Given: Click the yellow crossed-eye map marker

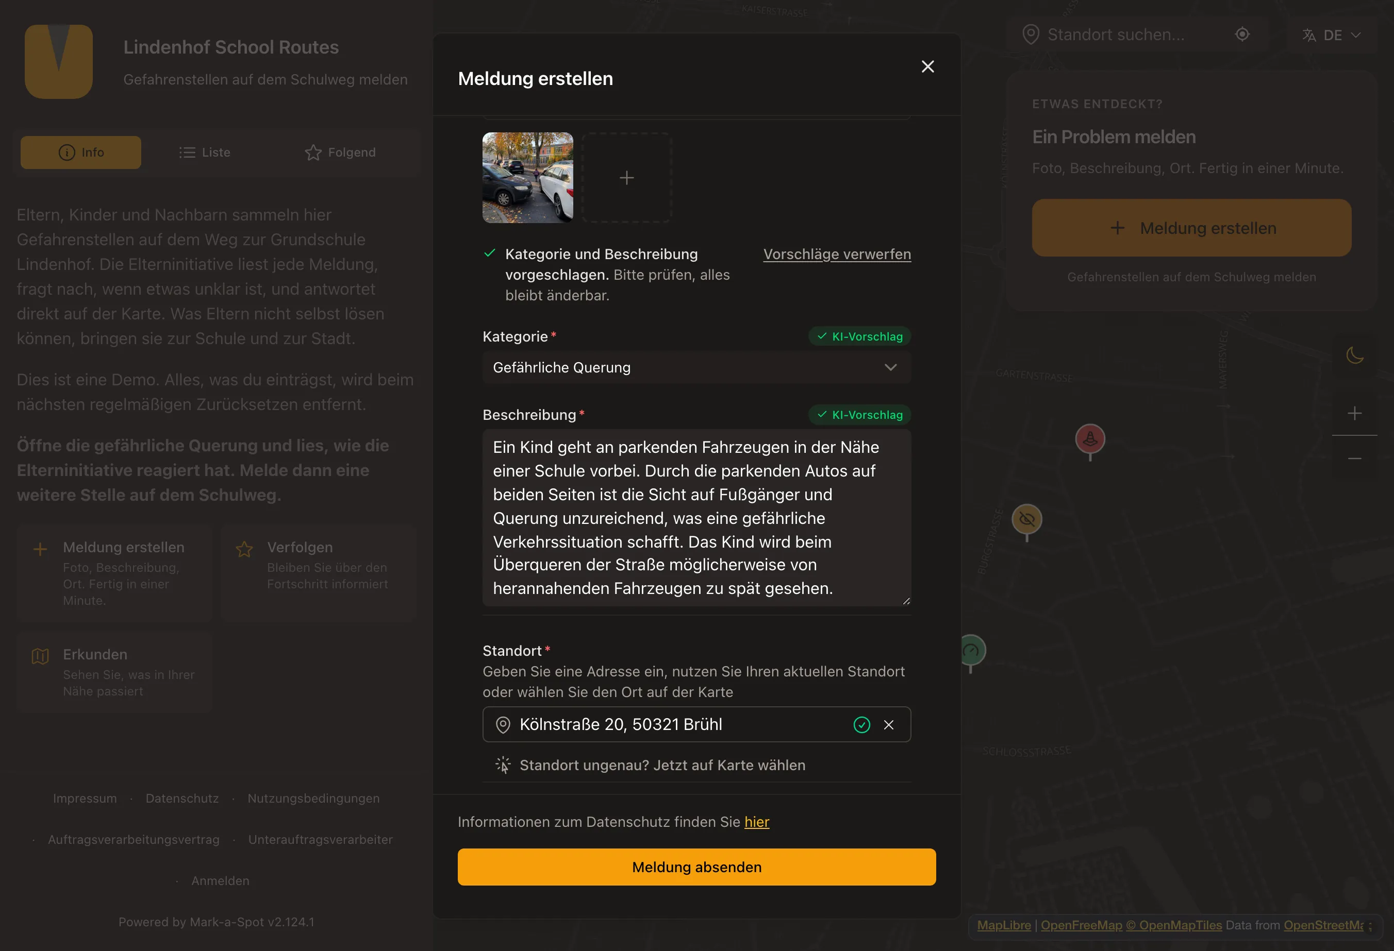Looking at the screenshot, I should 1027,519.
